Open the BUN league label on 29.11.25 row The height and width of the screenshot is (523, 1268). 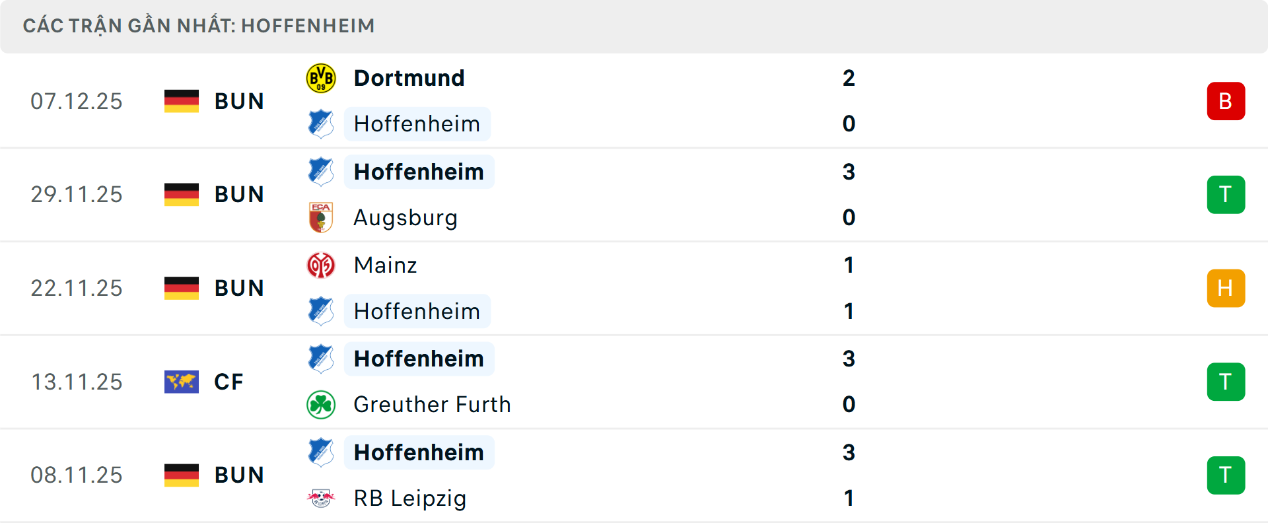(x=238, y=194)
